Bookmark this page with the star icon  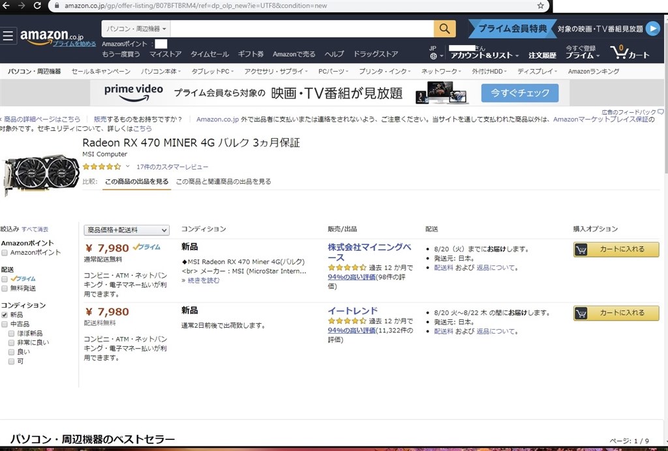pos(541,5)
